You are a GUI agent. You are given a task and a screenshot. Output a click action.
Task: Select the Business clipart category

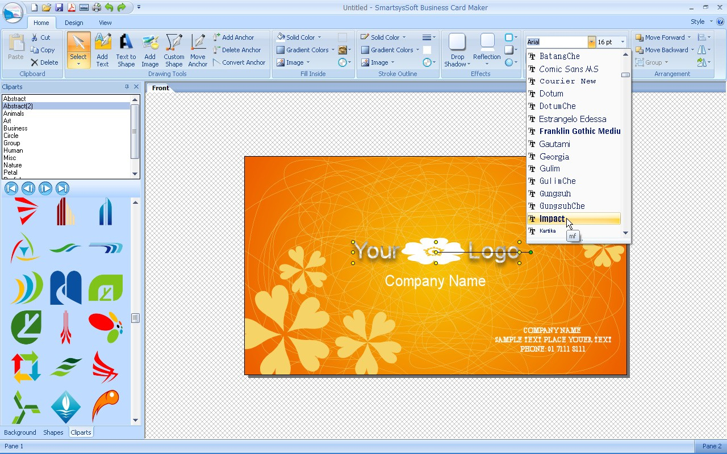15,128
